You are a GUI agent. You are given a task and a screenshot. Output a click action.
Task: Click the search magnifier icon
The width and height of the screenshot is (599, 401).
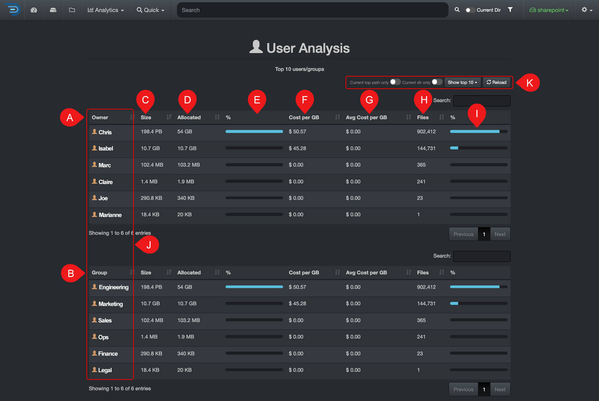coord(457,10)
